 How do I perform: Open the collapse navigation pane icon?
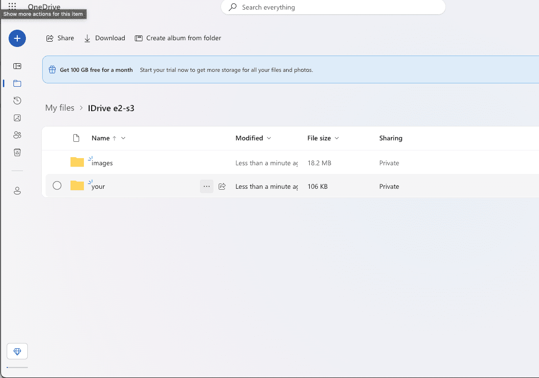click(x=17, y=66)
